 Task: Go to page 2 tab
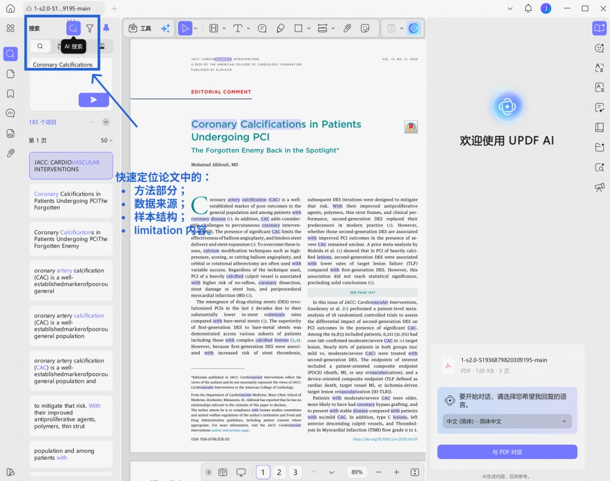[279, 472]
